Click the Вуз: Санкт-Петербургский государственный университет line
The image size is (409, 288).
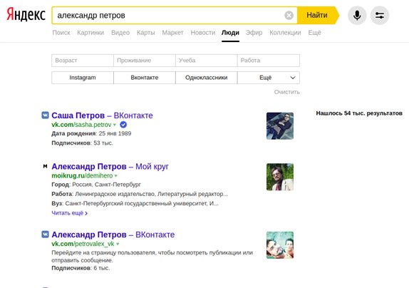pos(135,203)
